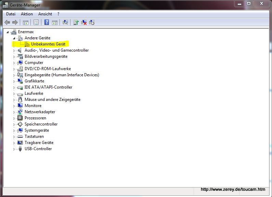This screenshot has height=197, width=272.
Task: Click the Prozessoren chip icon
Action: click(x=20, y=118)
